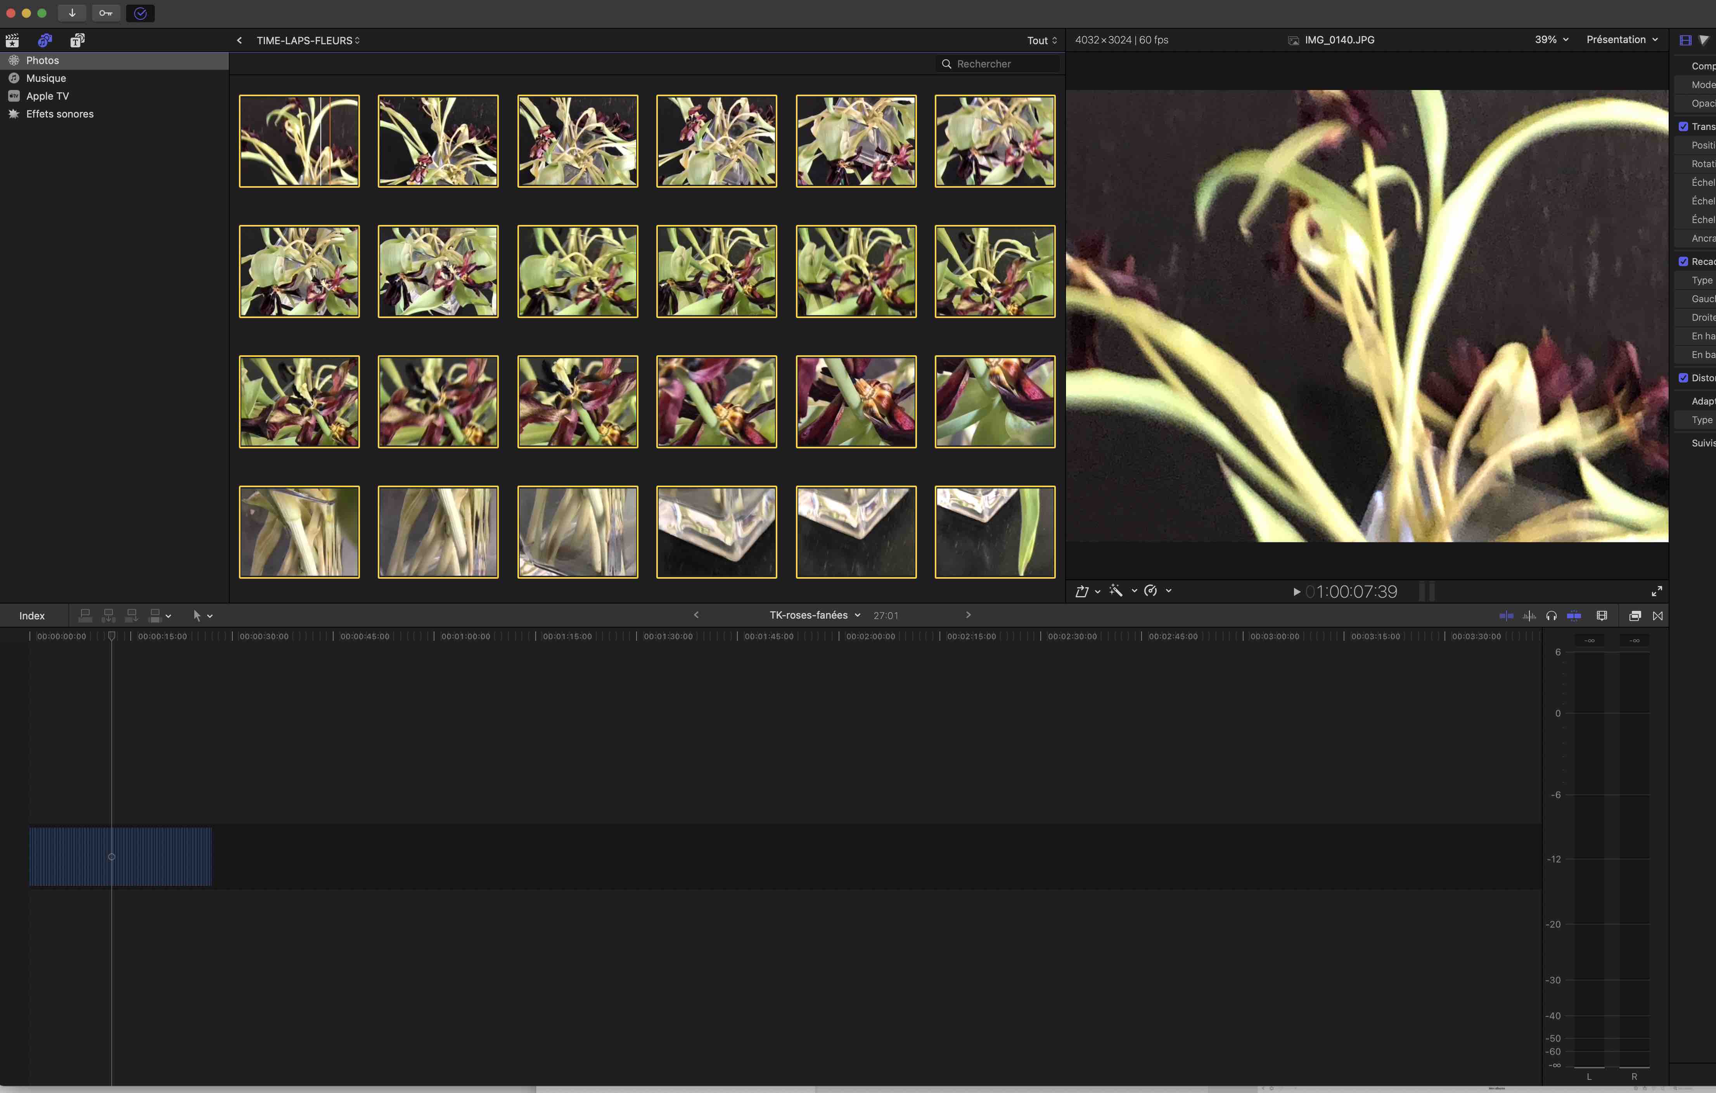Disable the Recadrage checkbox
This screenshot has height=1093, width=1716.
coord(1683,261)
